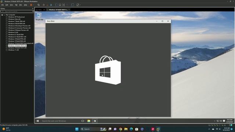The width and height of the screenshot is (235, 132).
Task: Open the VM menu
Action: (x=16, y=5)
